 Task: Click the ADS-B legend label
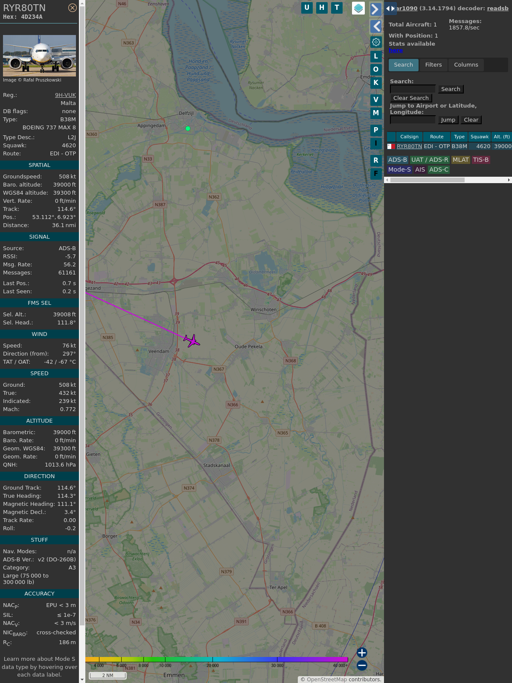[x=397, y=160]
